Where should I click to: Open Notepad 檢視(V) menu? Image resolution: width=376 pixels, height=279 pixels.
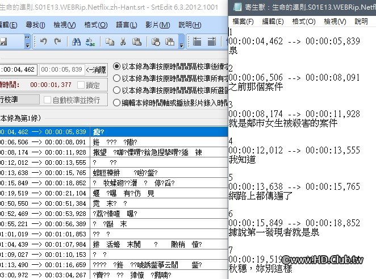335,22
